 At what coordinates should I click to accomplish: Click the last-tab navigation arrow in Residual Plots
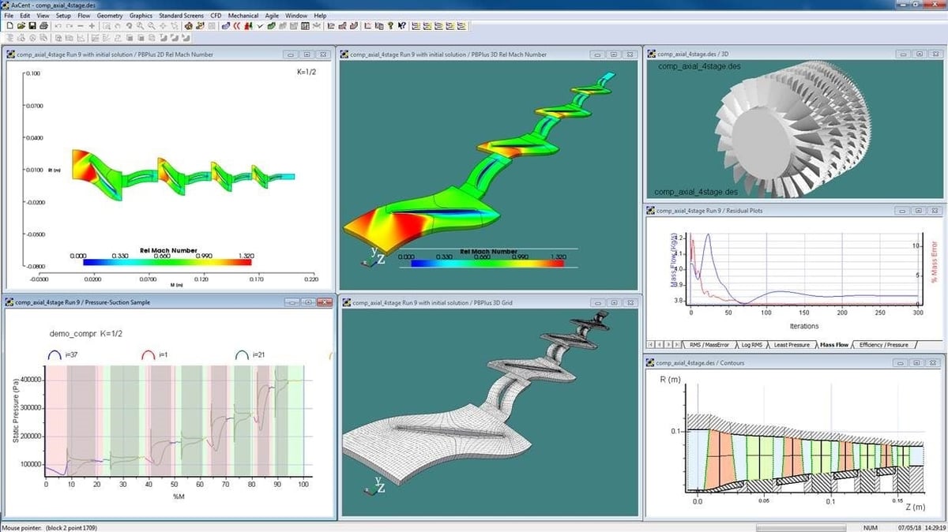coord(677,345)
